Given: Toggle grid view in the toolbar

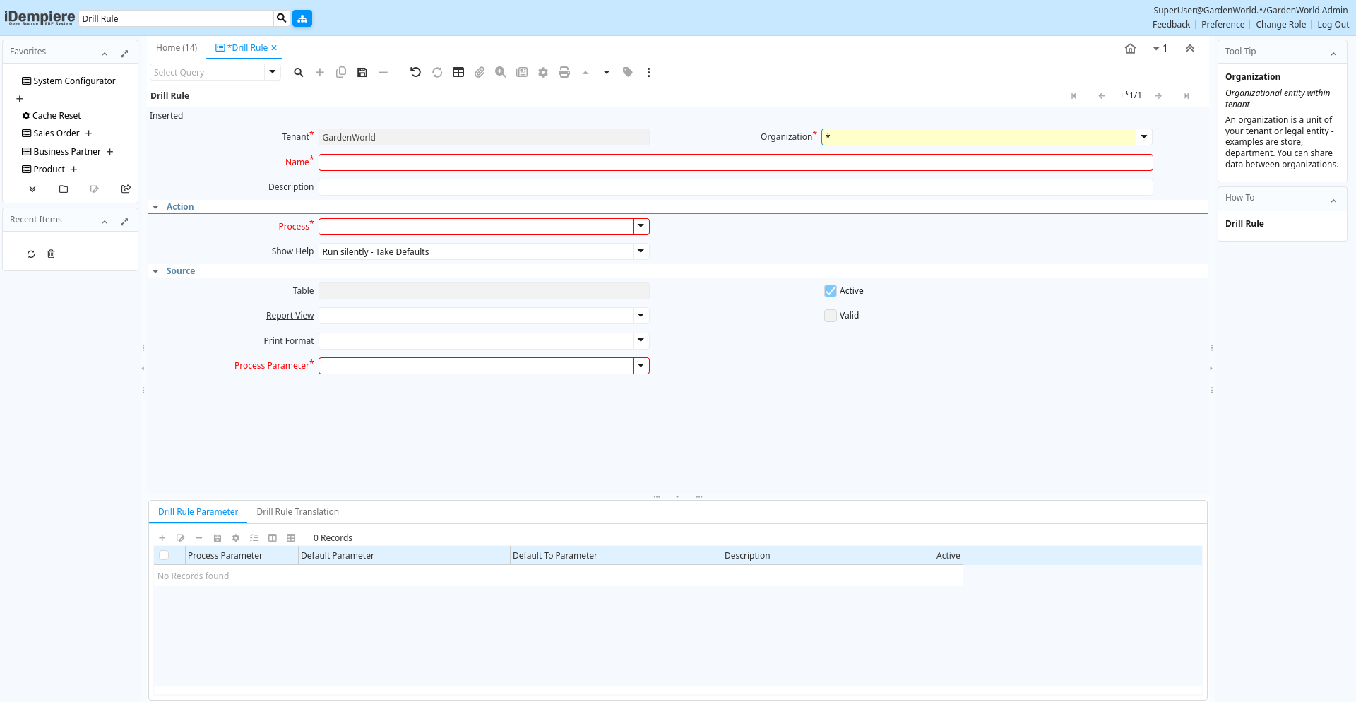Looking at the screenshot, I should coord(458,72).
